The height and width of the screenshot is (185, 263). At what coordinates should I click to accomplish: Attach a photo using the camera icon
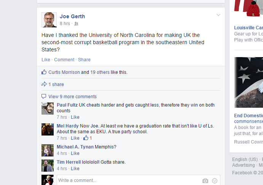click(205, 181)
